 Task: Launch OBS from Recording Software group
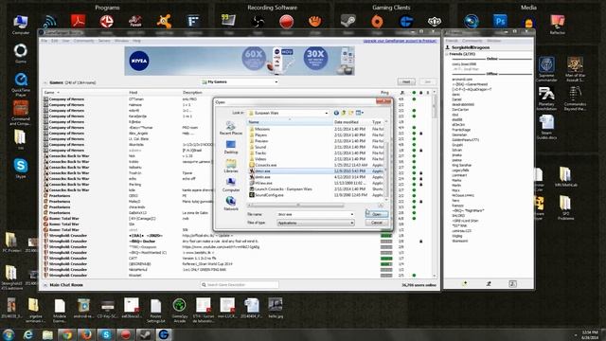(258, 22)
